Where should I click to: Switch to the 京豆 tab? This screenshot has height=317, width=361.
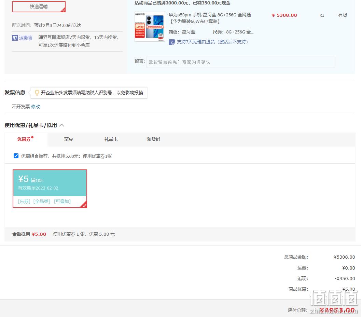(x=68, y=139)
